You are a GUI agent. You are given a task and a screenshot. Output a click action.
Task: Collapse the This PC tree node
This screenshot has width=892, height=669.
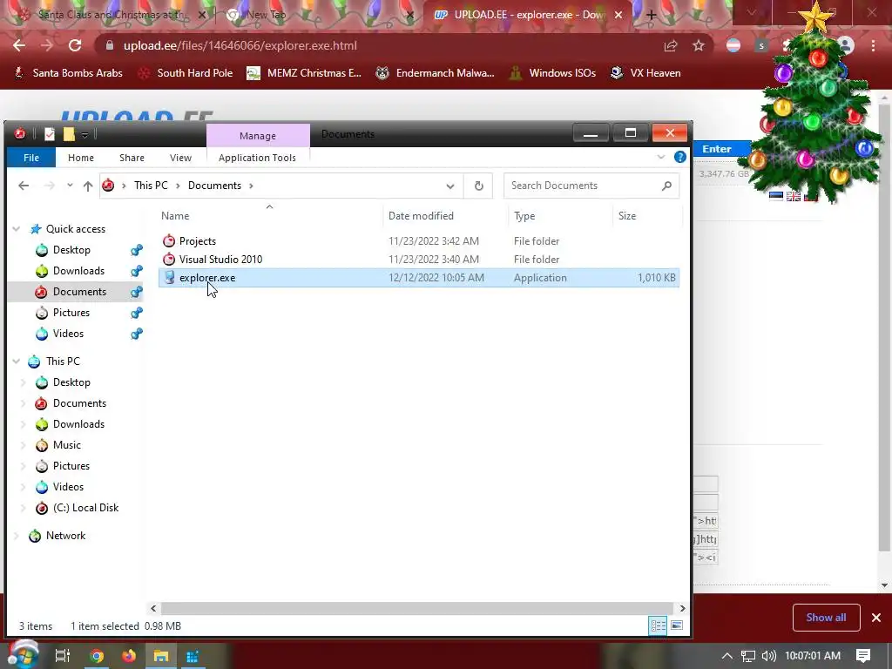coord(17,362)
